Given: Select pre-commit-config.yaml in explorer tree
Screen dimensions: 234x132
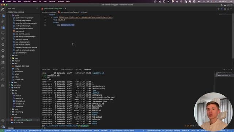Looking at the screenshot, I should point(23,120).
